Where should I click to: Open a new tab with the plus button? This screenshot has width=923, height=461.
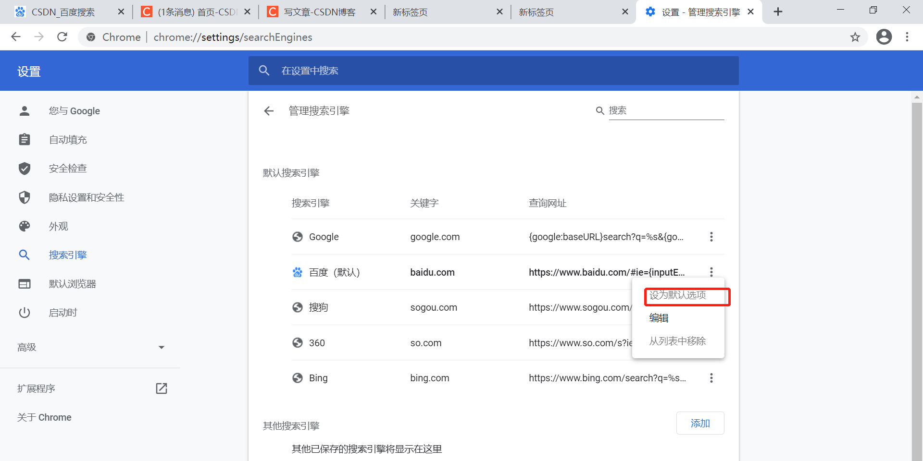click(x=778, y=12)
